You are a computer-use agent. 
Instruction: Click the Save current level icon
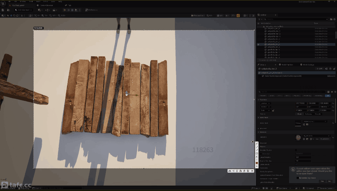point(3,10)
